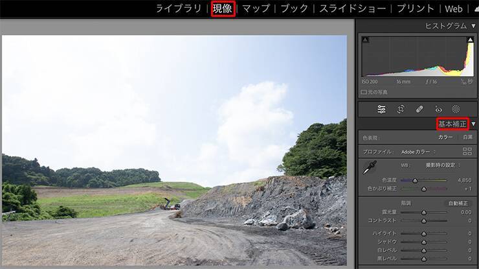
Task: Toggle highlight clipping triangle in histogram
Action: (x=470, y=40)
